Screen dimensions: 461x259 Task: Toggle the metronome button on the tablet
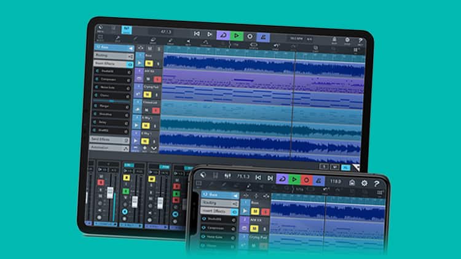pos(263,37)
